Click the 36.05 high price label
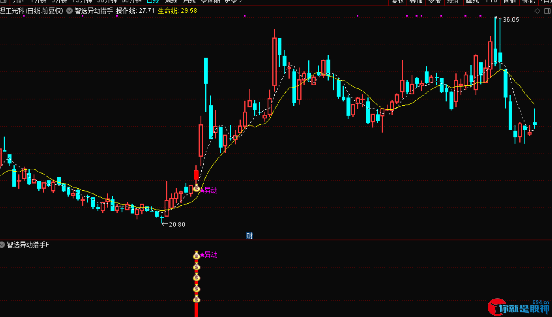 [x=511, y=20]
